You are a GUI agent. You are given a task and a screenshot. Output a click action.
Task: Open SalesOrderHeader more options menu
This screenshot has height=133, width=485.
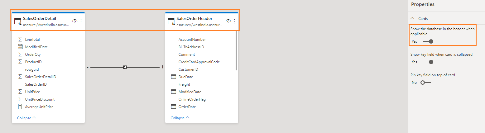click(235, 21)
